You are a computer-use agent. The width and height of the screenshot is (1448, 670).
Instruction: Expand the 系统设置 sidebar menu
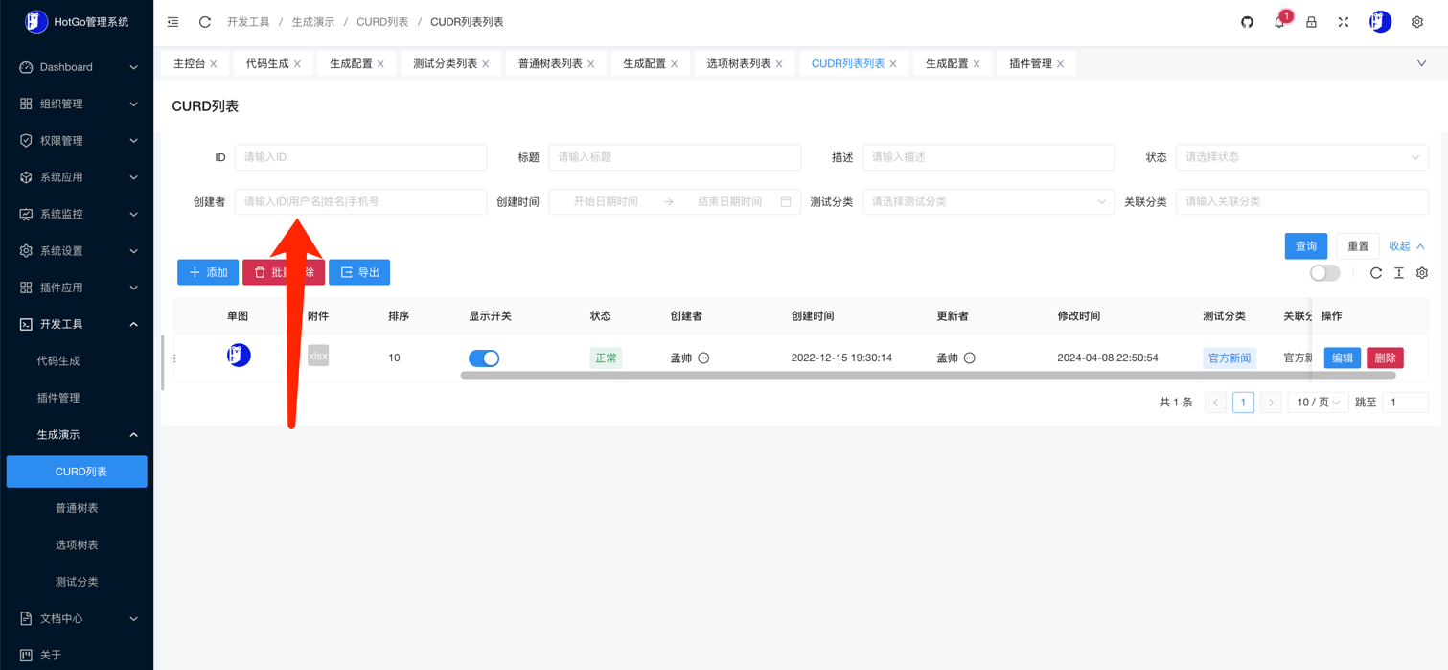(77, 251)
